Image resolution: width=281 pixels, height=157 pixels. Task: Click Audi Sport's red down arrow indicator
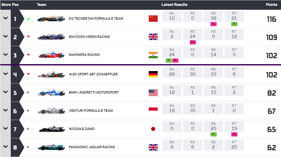tap(28, 74)
